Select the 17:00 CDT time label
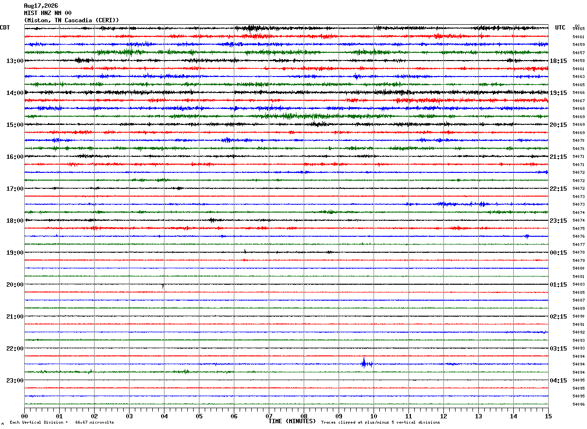 point(15,188)
